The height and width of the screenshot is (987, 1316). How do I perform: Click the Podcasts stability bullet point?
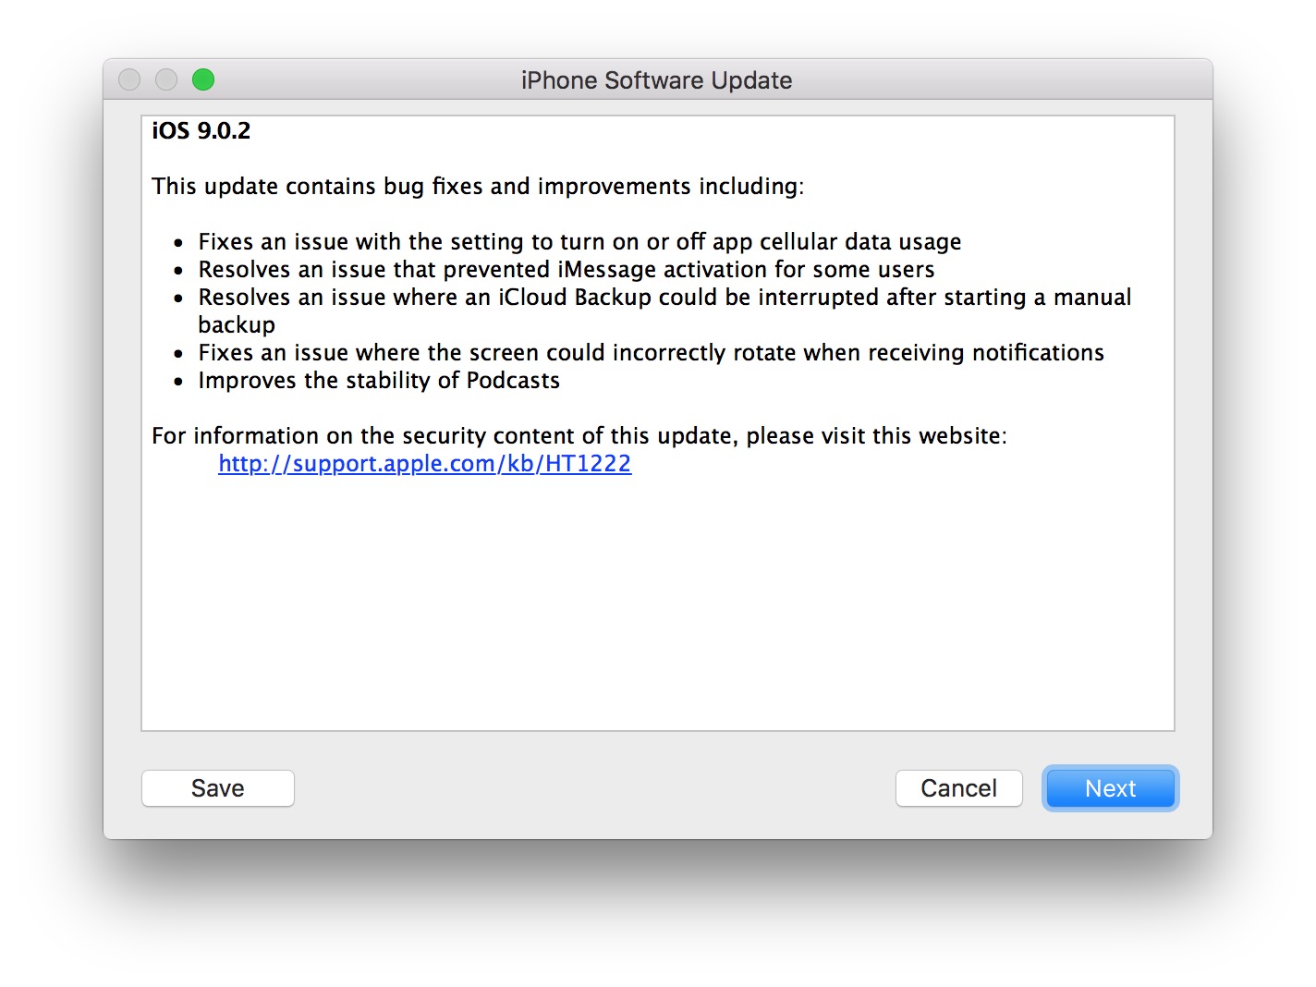(x=378, y=380)
